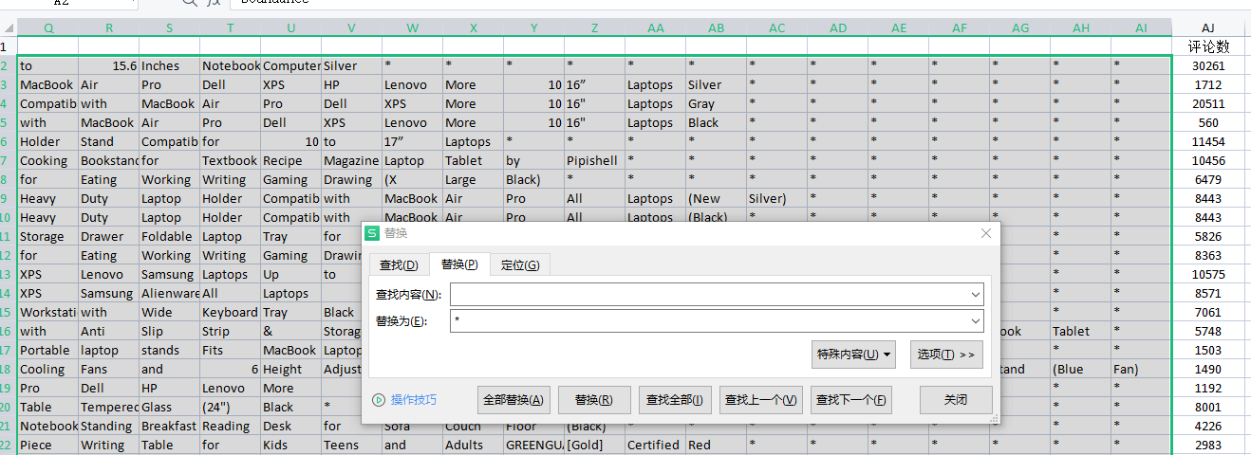Click the cell with value 11454
This screenshot has width=1251, height=455.
pyautogui.click(x=1208, y=141)
